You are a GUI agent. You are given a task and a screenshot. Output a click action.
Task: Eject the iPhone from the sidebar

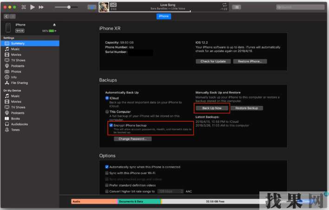[x=55, y=25]
